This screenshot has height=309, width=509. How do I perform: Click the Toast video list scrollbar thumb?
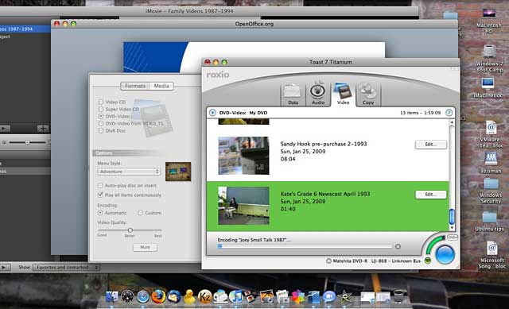click(452, 217)
